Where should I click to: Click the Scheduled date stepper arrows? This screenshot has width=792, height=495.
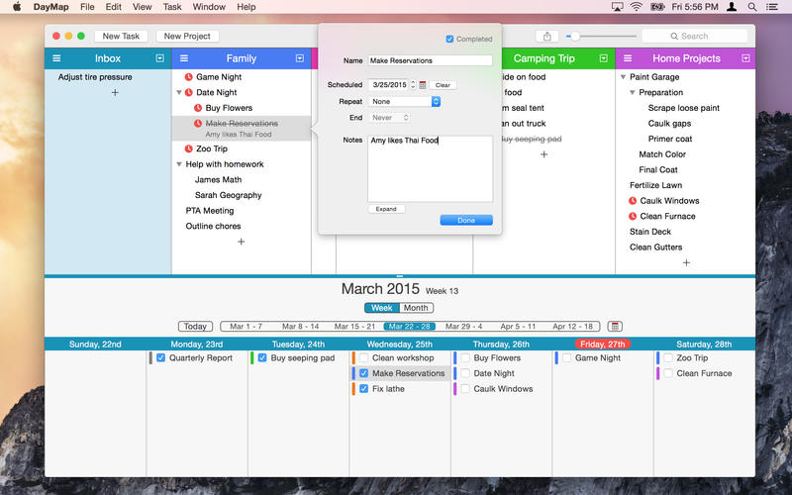[413, 85]
